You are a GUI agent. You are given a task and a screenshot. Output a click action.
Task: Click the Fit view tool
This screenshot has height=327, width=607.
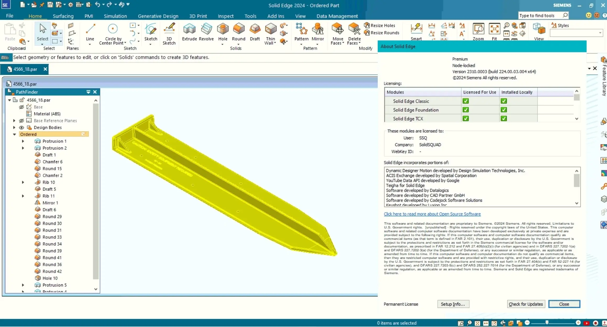[x=494, y=32]
